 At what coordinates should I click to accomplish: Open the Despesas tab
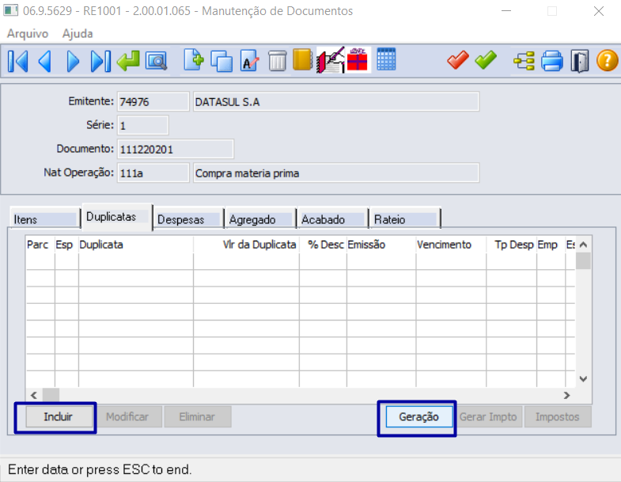(188, 219)
